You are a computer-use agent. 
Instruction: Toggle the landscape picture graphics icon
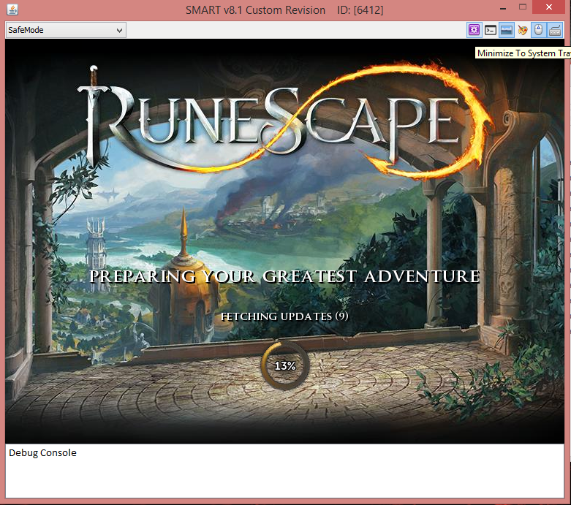506,30
